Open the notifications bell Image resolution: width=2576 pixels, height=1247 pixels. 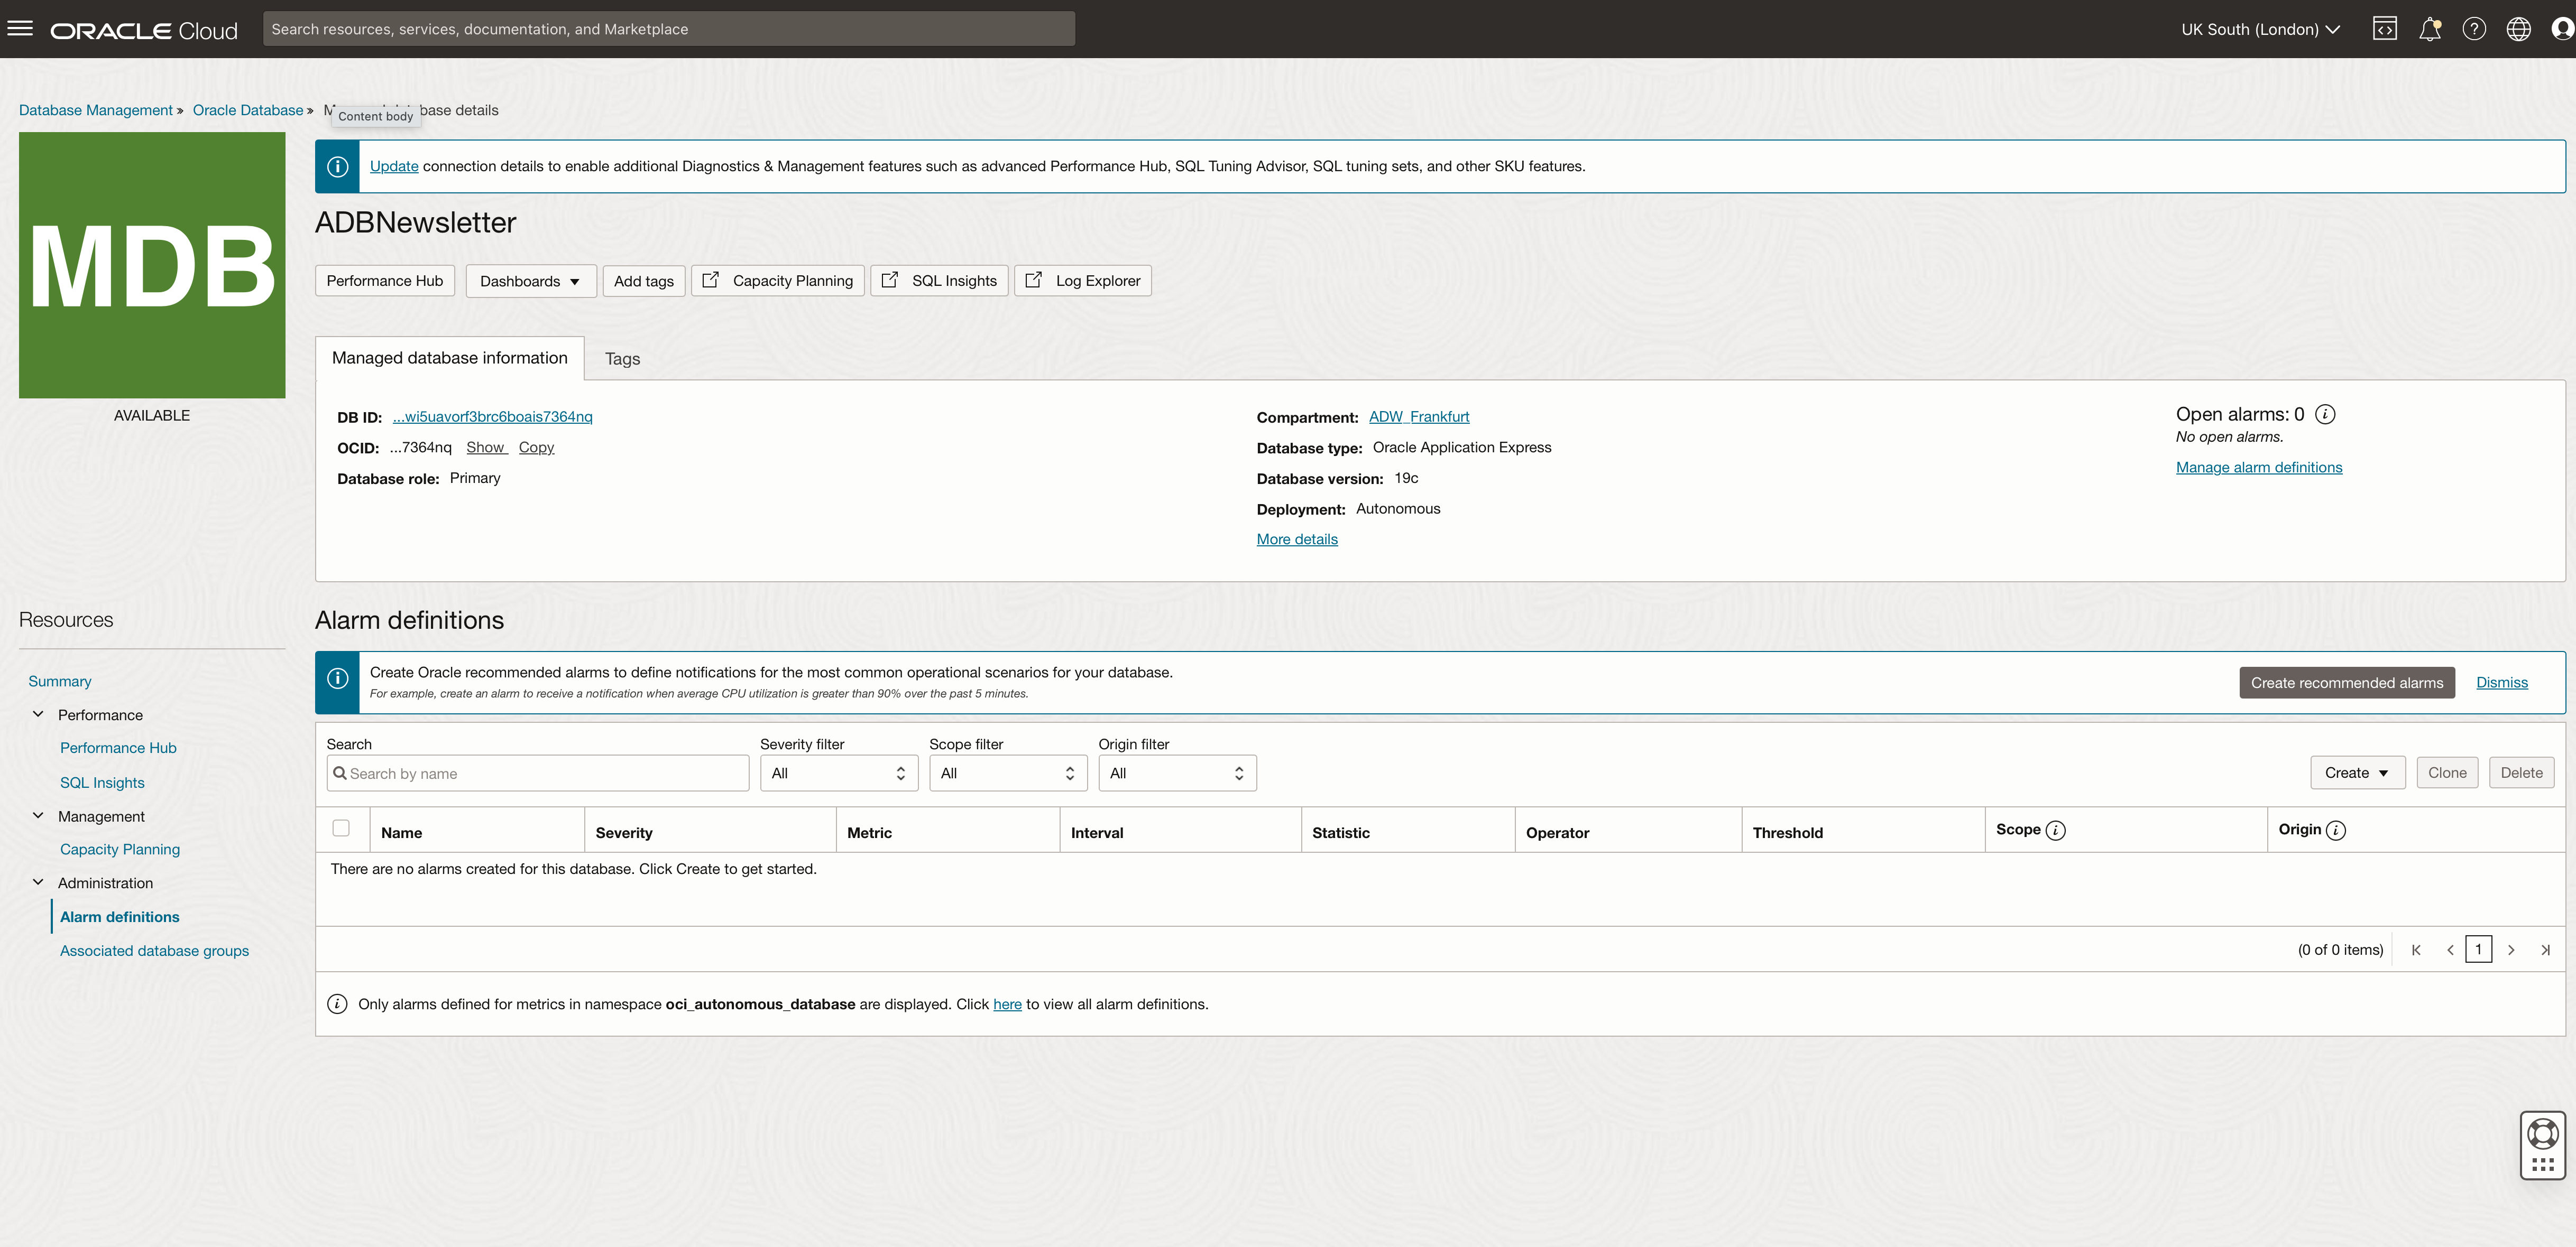(x=2429, y=29)
